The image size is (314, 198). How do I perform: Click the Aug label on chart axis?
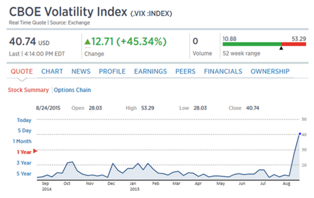coord(287,184)
